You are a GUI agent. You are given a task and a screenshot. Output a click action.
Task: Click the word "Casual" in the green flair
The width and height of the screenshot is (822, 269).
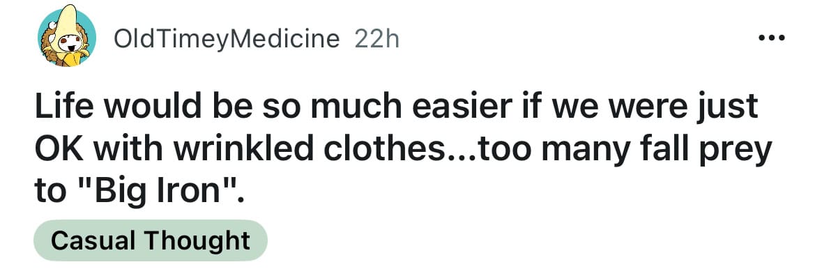point(94,240)
